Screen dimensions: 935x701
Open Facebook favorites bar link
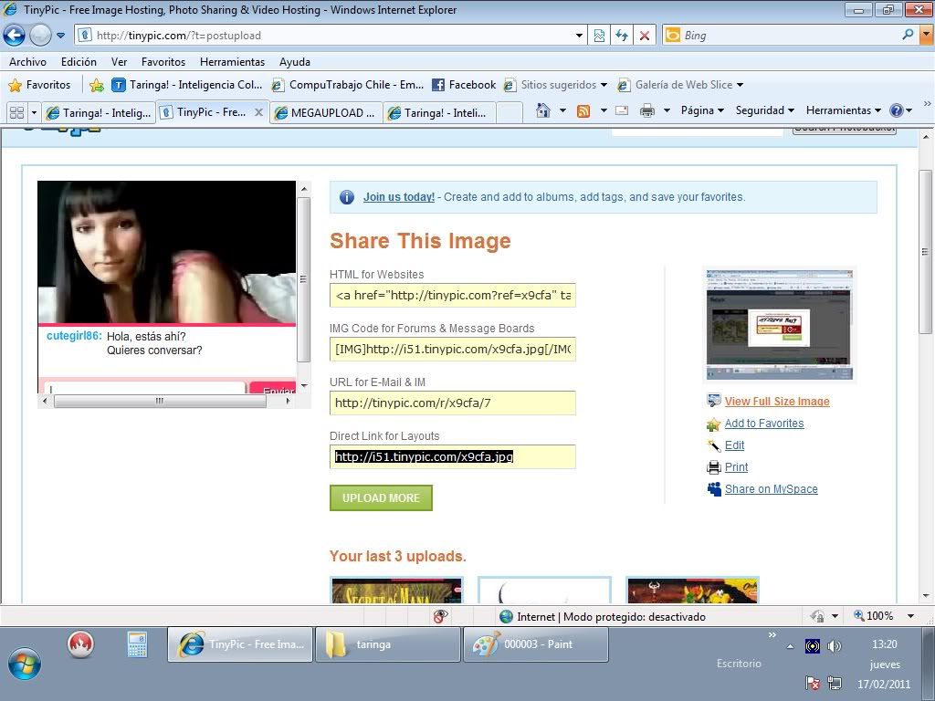[464, 85]
